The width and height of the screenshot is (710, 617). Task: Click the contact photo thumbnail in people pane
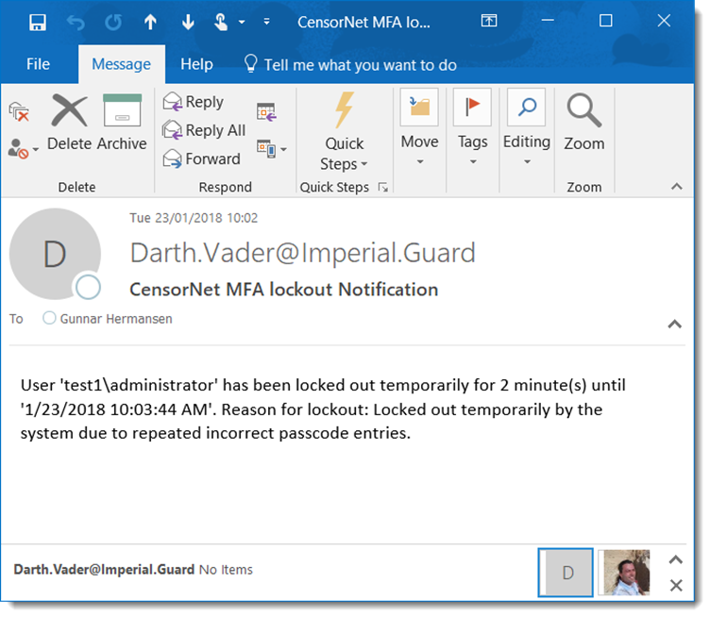(624, 573)
